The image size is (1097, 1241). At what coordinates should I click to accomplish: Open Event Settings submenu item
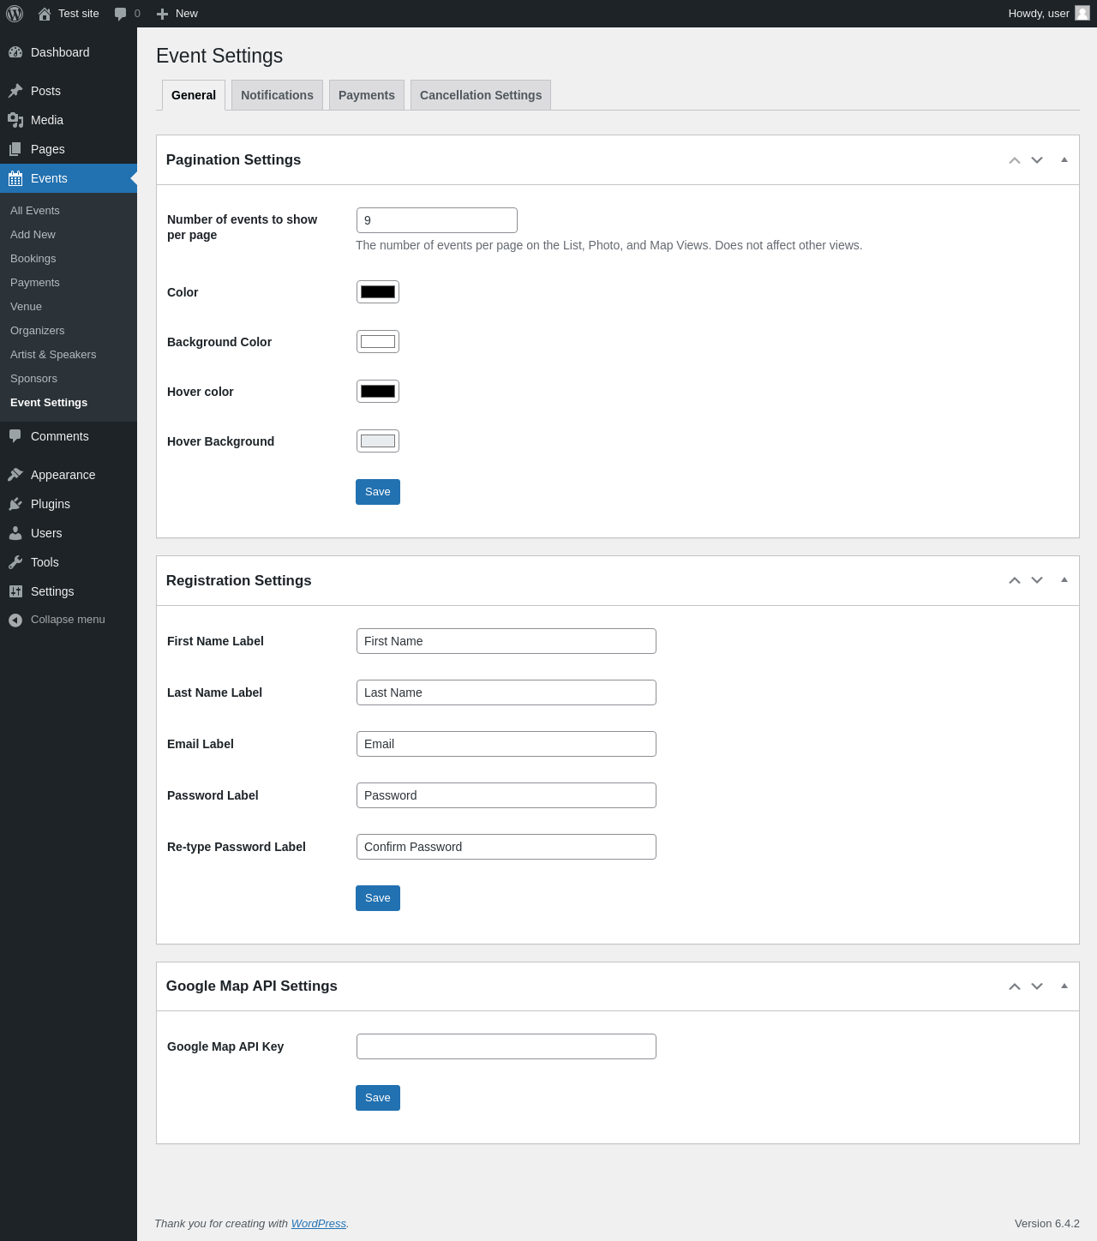pyautogui.click(x=49, y=403)
